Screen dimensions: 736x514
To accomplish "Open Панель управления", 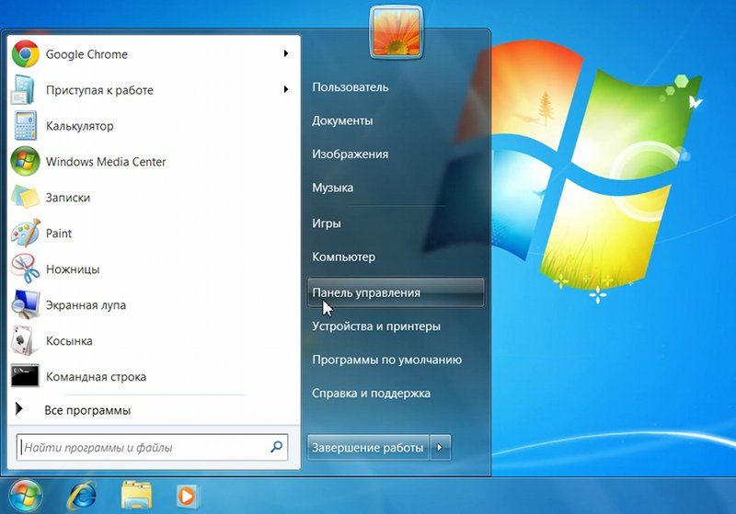I will pos(396,292).
